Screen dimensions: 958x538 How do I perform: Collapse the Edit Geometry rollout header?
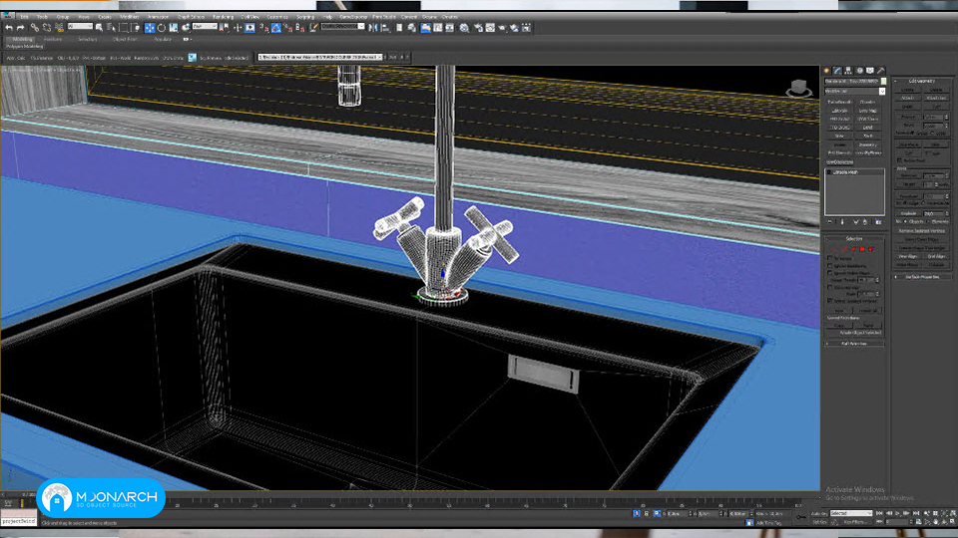(921, 81)
